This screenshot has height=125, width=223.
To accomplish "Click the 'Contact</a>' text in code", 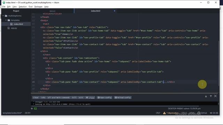I will coord(71,48).
